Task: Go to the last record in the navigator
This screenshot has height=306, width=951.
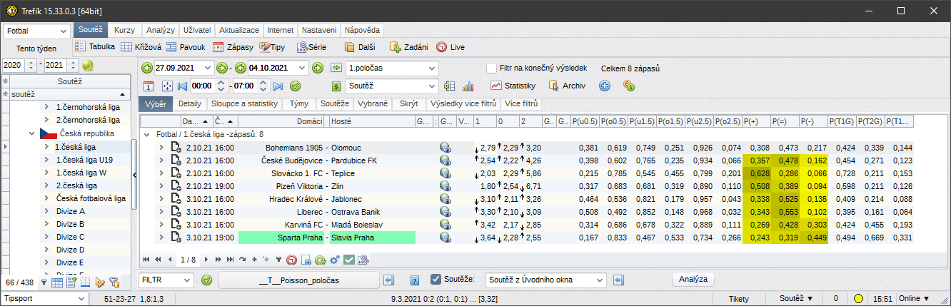Action: [229, 260]
